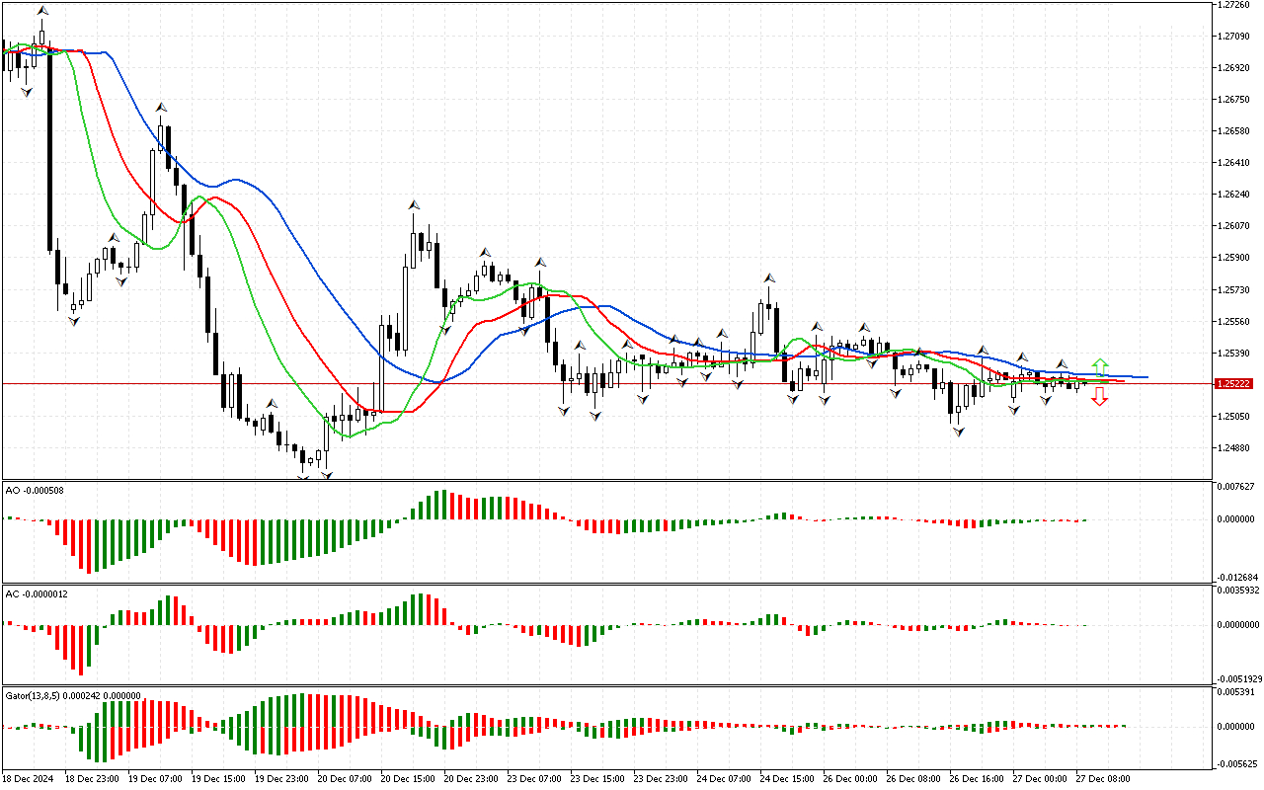The height and width of the screenshot is (790, 1264).
Task: Click the 19 Dec 15:00 time label
Action: pyautogui.click(x=218, y=779)
